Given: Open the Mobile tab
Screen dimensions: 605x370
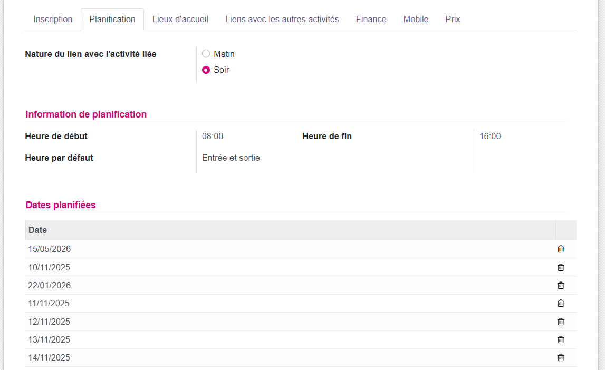Looking at the screenshot, I should coord(416,19).
